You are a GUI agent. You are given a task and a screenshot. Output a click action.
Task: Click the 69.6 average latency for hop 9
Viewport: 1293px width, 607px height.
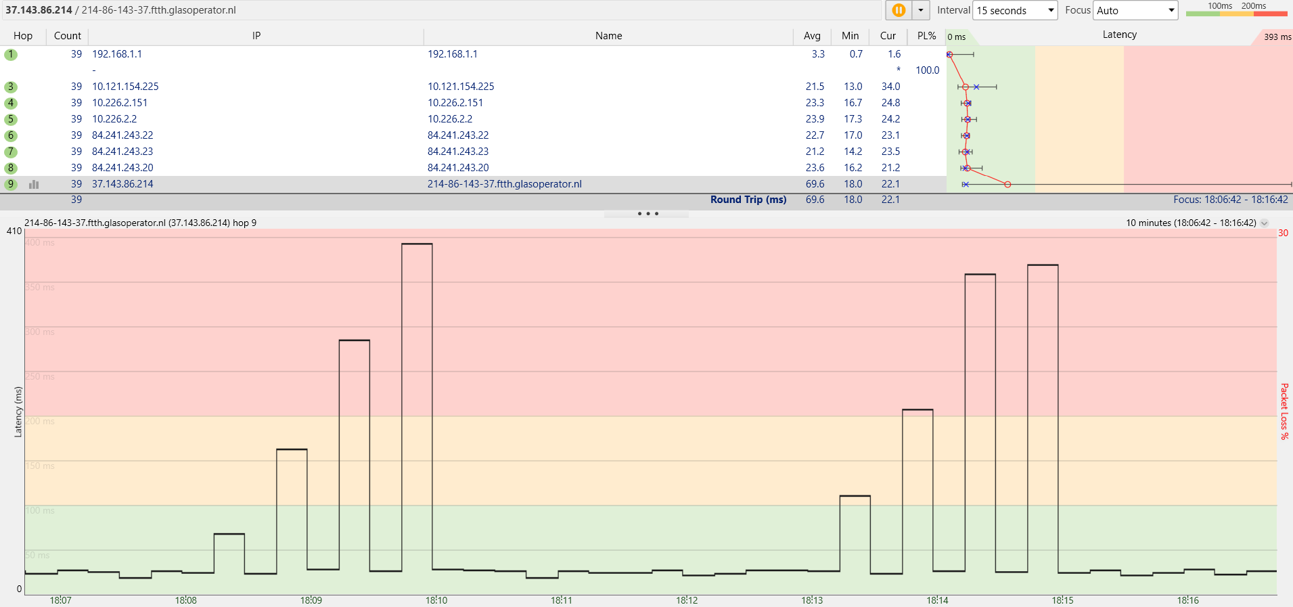click(815, 184)
